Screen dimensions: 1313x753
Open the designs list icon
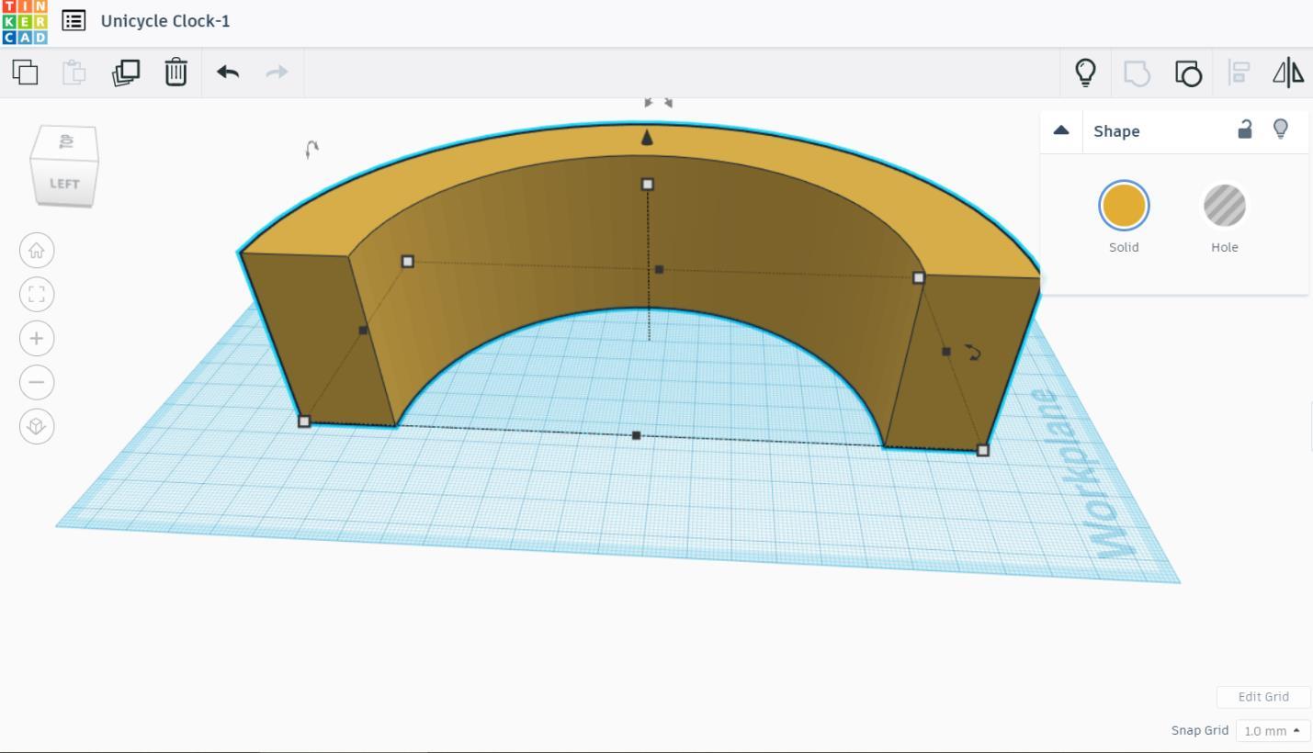pos(74,20)
